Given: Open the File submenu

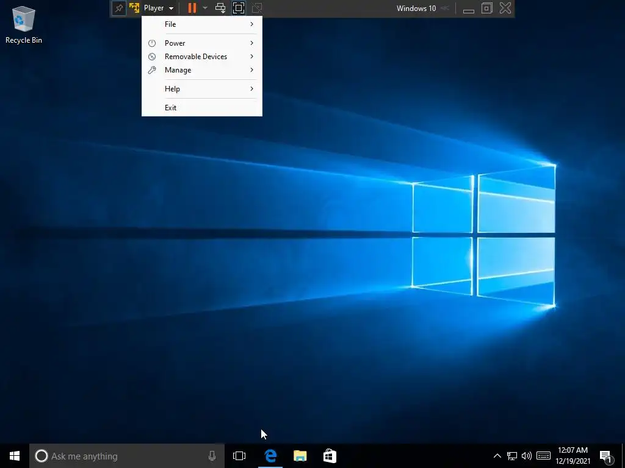Looking at the screenshot, I should coord(202,24).
